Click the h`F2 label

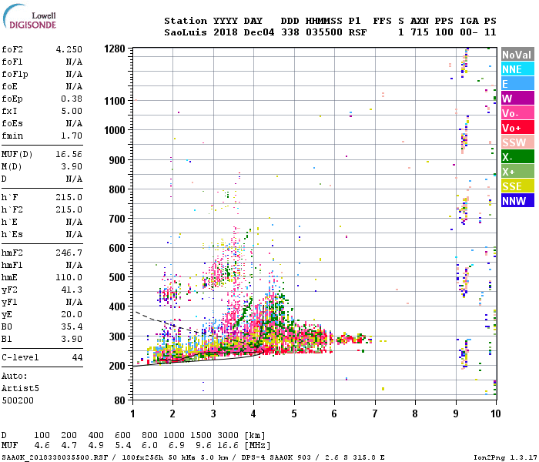coord(12,209)
